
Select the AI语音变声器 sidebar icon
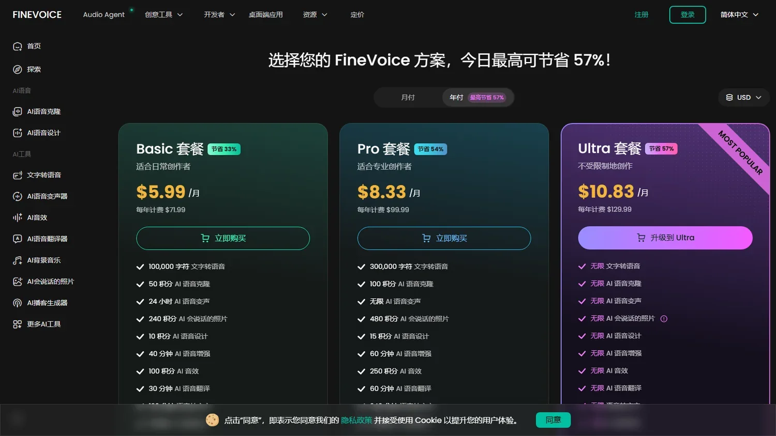tap(17, 196)
